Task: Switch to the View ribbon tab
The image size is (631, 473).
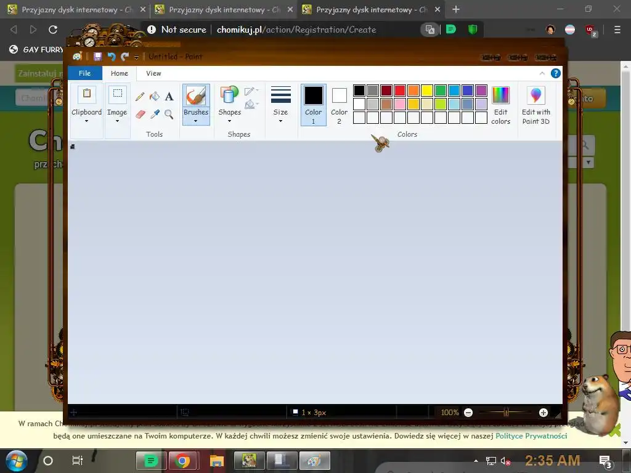Action: point(153,73)
